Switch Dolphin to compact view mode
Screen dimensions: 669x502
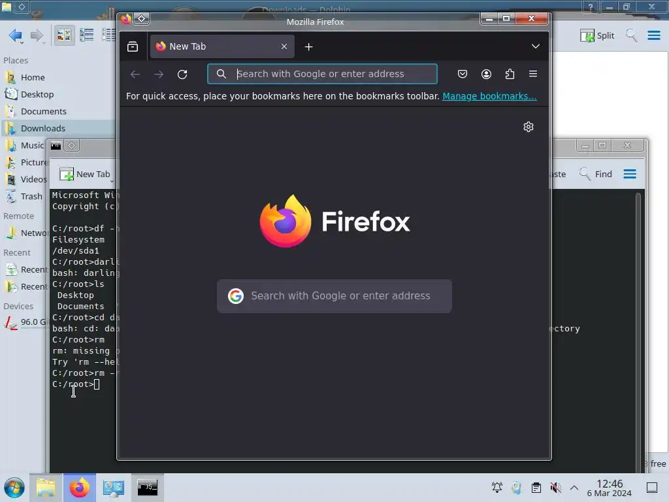click(x=87, y=35)
